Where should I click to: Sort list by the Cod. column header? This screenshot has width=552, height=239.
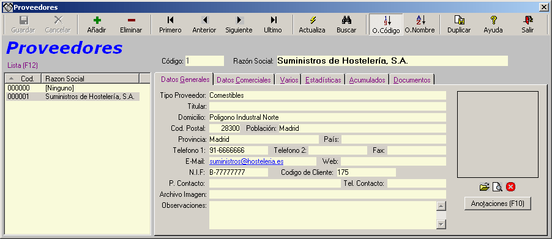click(x=23, y=78)
